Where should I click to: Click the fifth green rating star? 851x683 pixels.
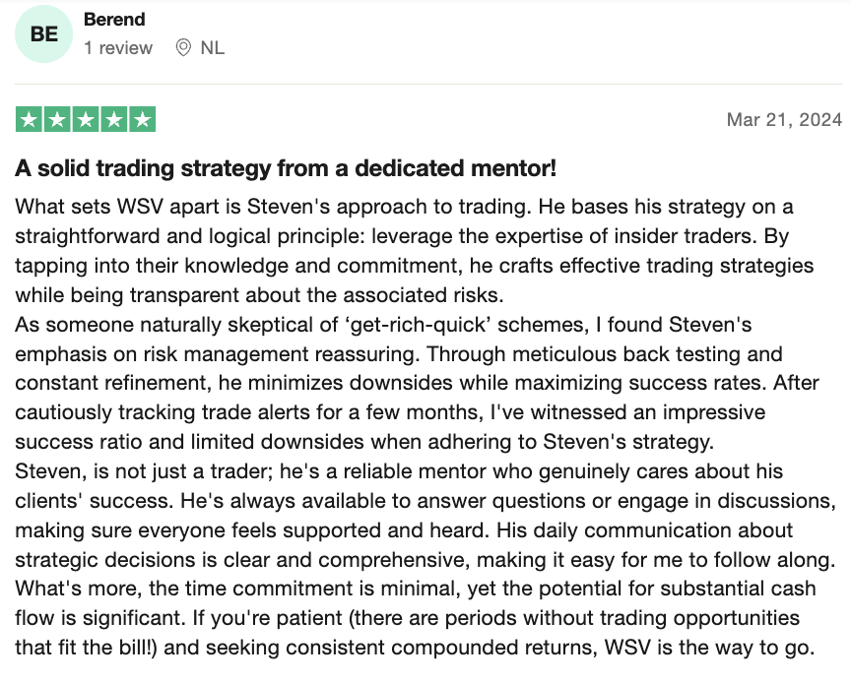coord(142,119)
